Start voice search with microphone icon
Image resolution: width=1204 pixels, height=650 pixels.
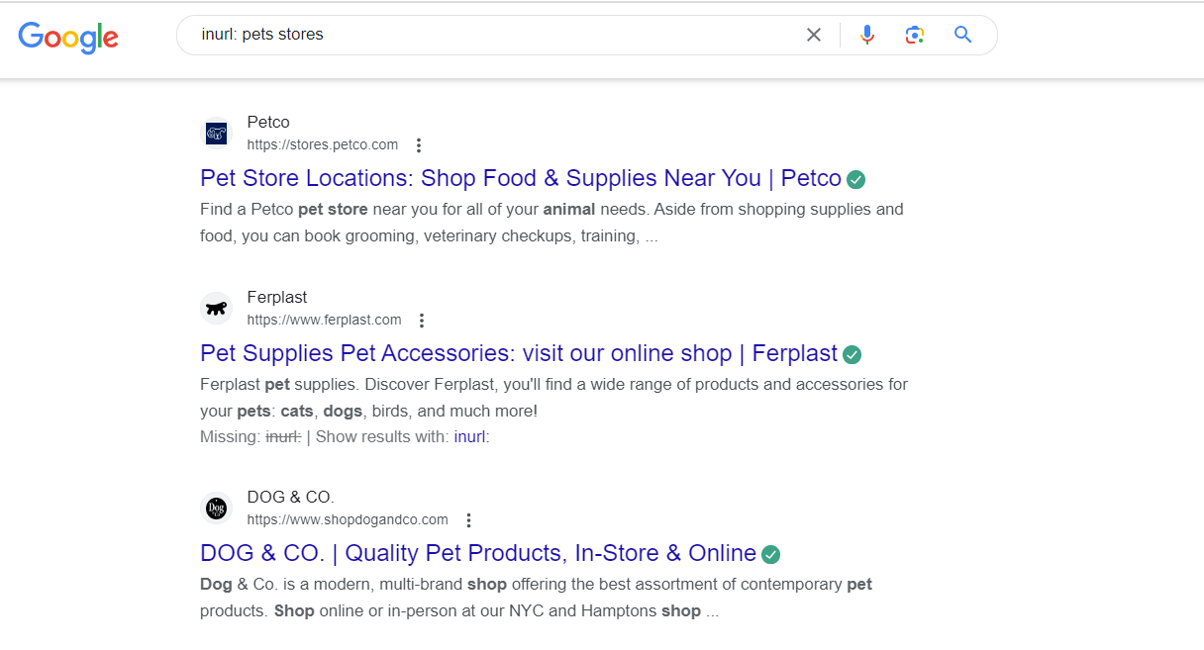pyautogui.click(x=867, y=36)
